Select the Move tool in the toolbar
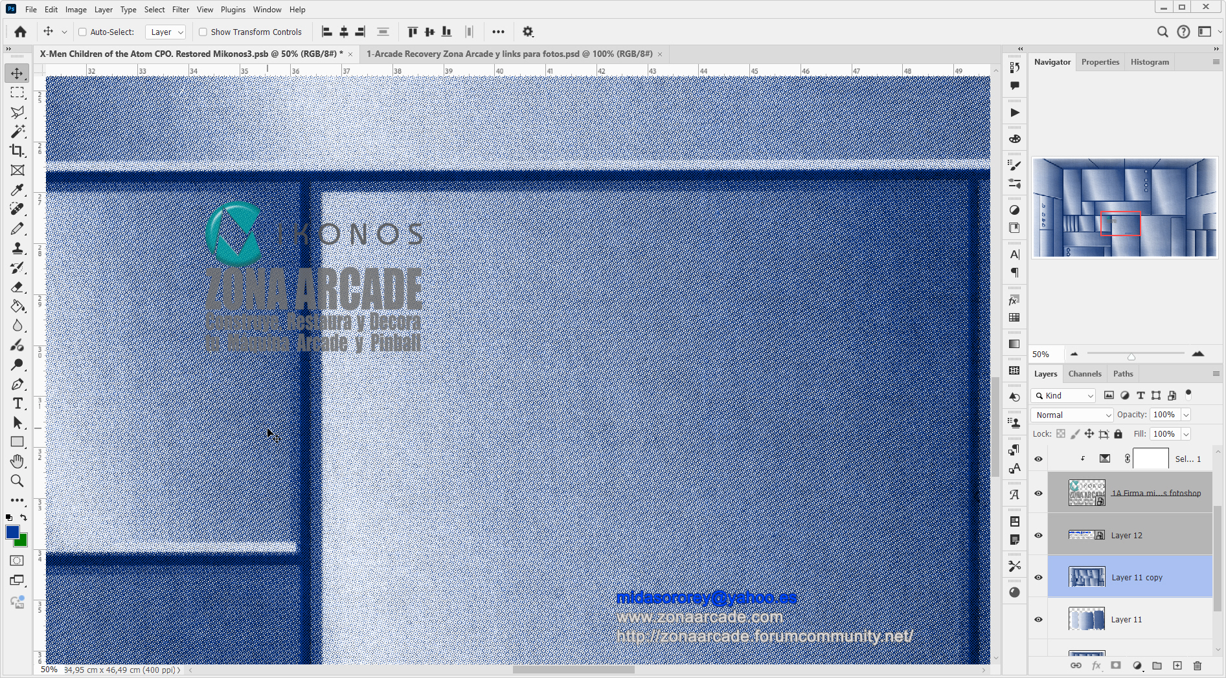Image resolution: width=1226 pixels, height=678 pixels. click(17, 73)
